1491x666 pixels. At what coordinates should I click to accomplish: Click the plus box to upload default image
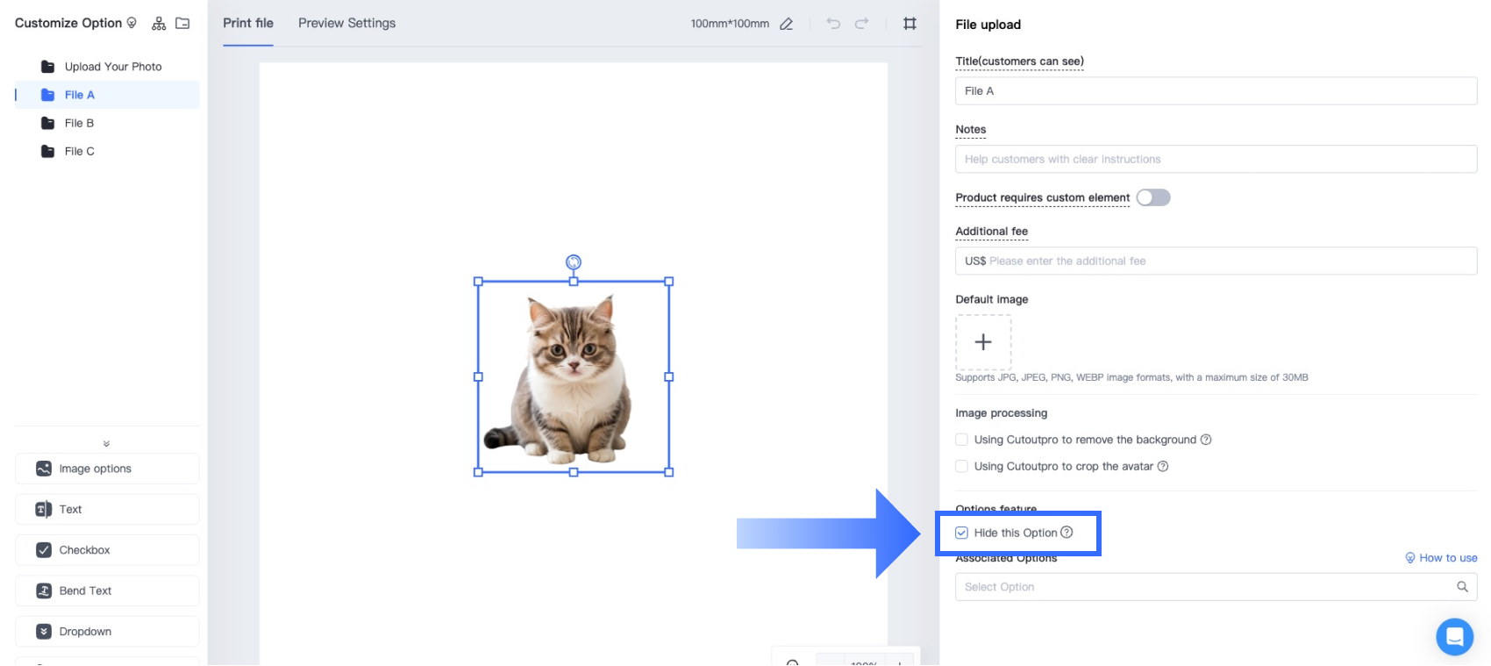[x=983, y=342]
